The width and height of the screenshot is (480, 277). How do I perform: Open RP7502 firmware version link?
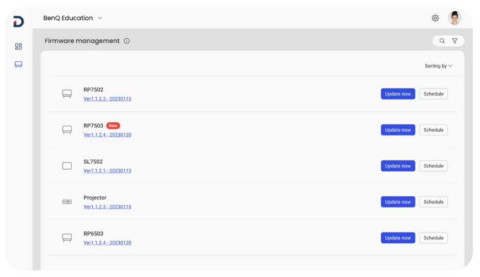tap(107, 99)
